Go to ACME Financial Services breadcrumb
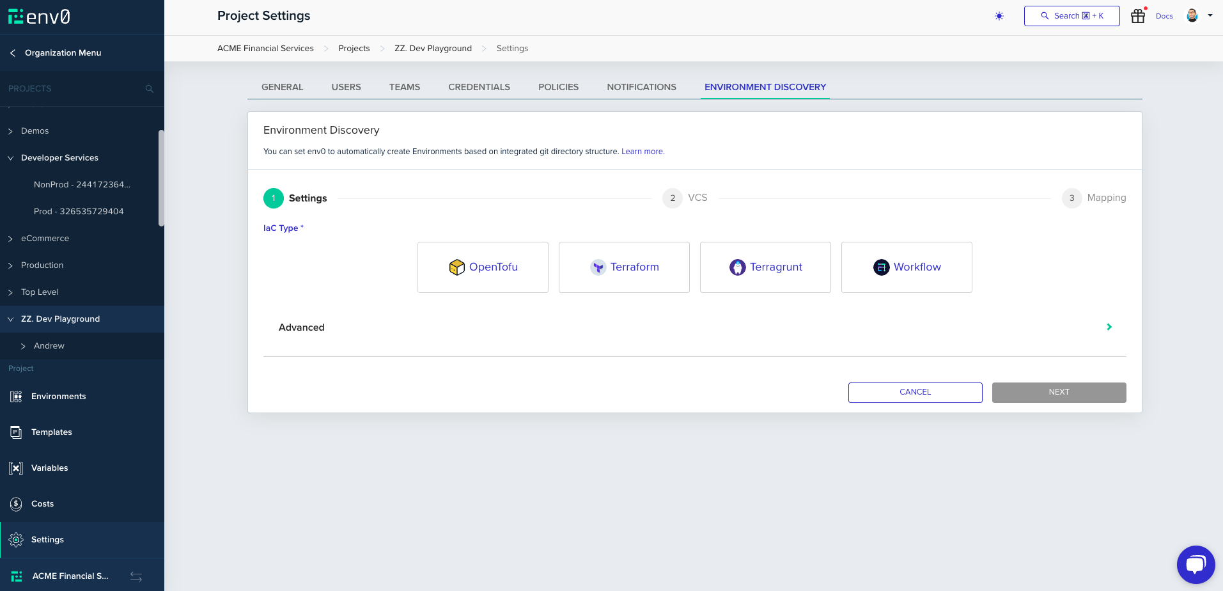This screenshot has height=591, width=1223. (265, 49)
